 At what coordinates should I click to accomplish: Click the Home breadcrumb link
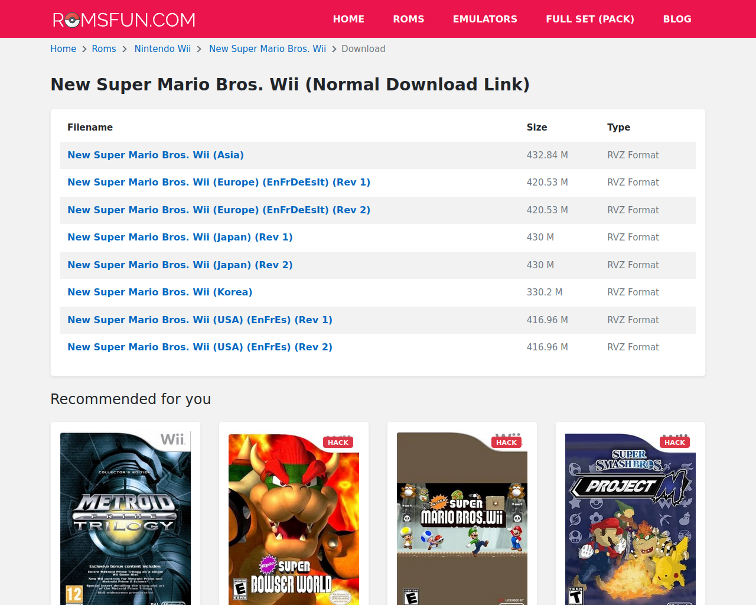pos(63,49)
